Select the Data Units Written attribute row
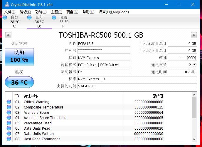 tap(85, 133)
